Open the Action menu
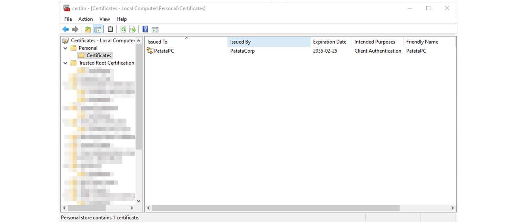Screen dimensions: 517x224 (x=85, y=19)
